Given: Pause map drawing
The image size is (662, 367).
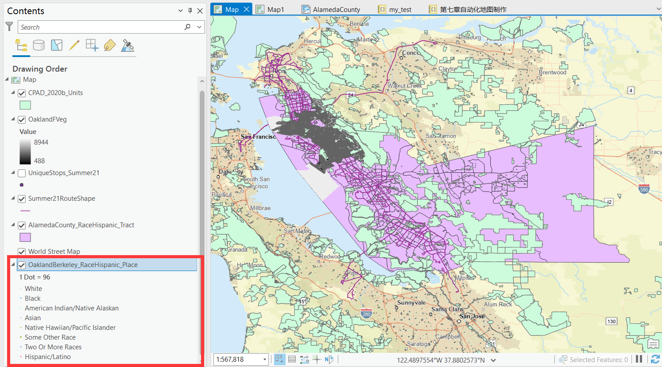Looking at the screenshot, I should [639, 359].
